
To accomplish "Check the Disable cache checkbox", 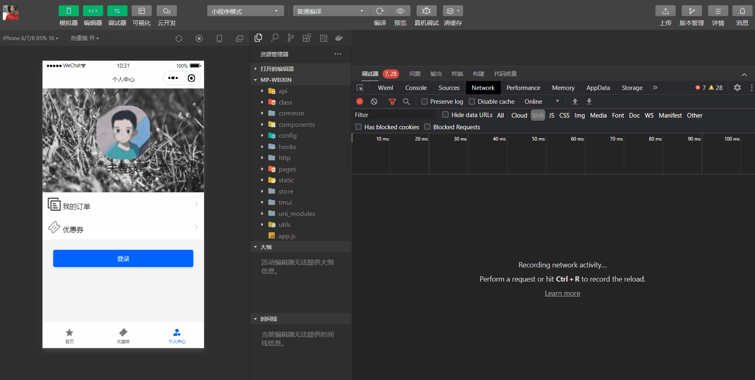I will pos(472,102).
